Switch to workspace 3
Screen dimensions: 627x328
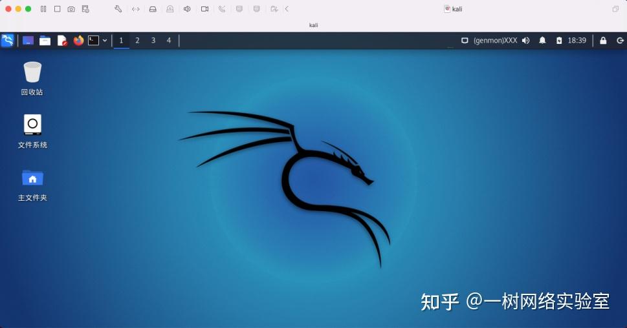[x=153, y=40]
